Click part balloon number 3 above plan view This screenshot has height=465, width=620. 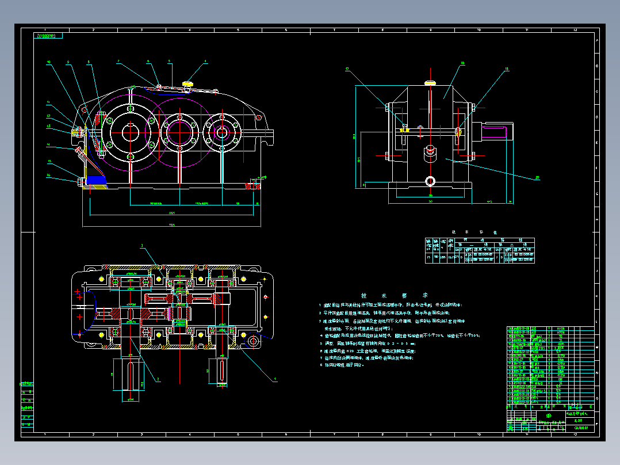(x=143, y=246)
